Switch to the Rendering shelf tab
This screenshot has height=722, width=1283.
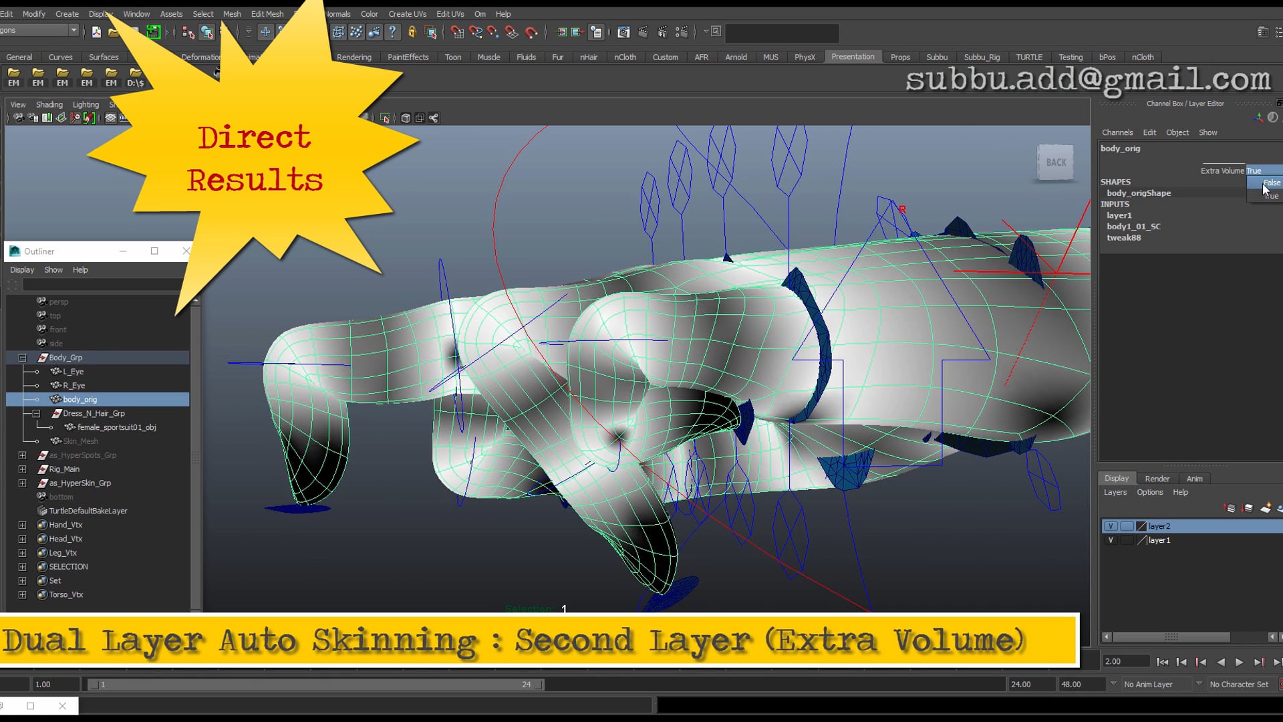(353, 57)
